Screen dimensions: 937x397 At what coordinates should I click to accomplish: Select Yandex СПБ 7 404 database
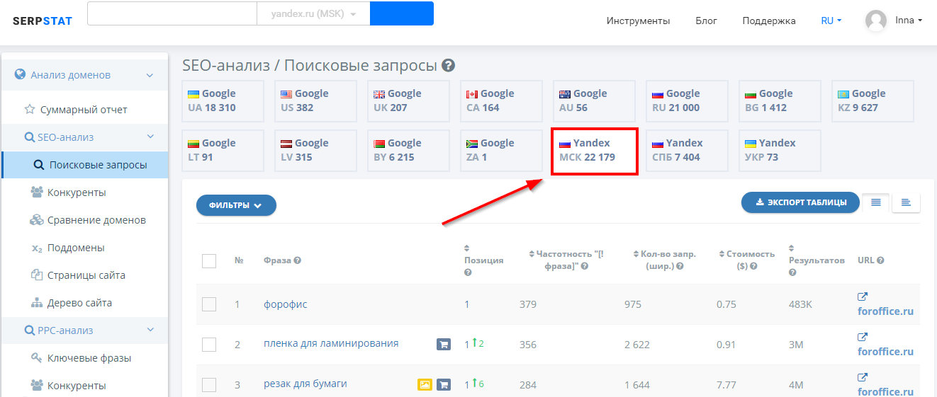pyautogui.click(x=687, y=151)
